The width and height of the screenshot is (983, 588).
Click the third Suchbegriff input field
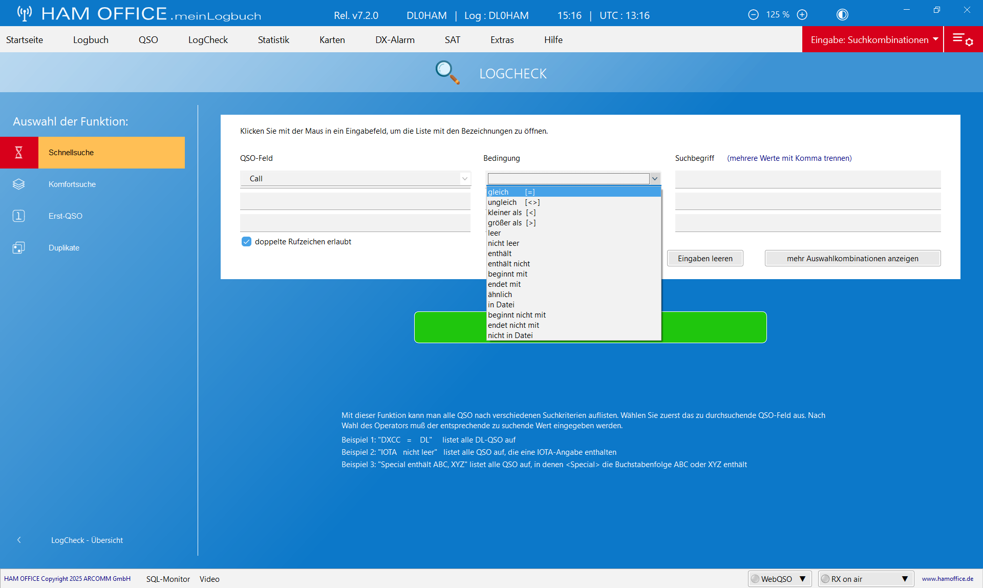pyautogui.click(x=808, y=223)
